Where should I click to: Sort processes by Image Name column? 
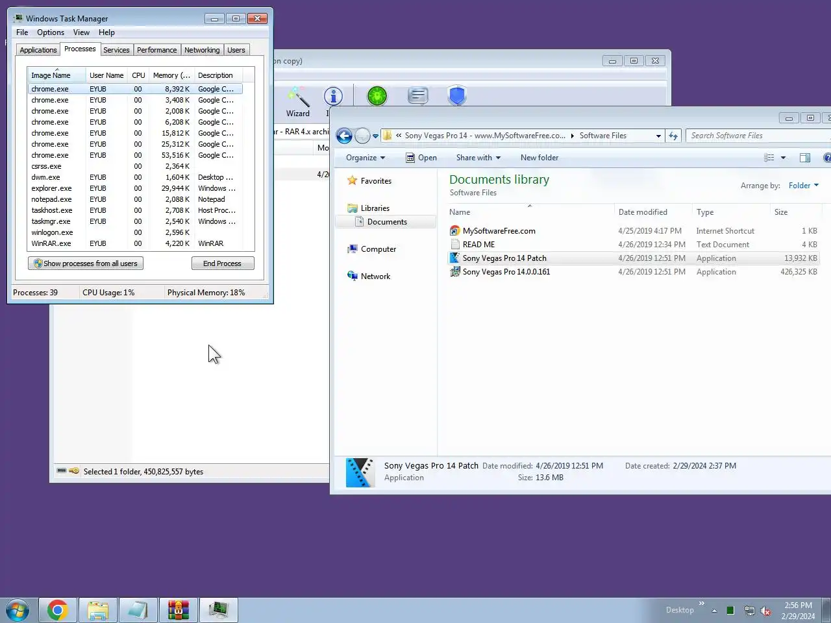coord(56,75)
